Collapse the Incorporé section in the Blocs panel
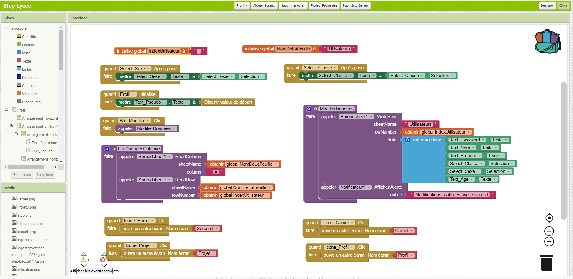This screenshot has height=279, width=573. point(6,28)
